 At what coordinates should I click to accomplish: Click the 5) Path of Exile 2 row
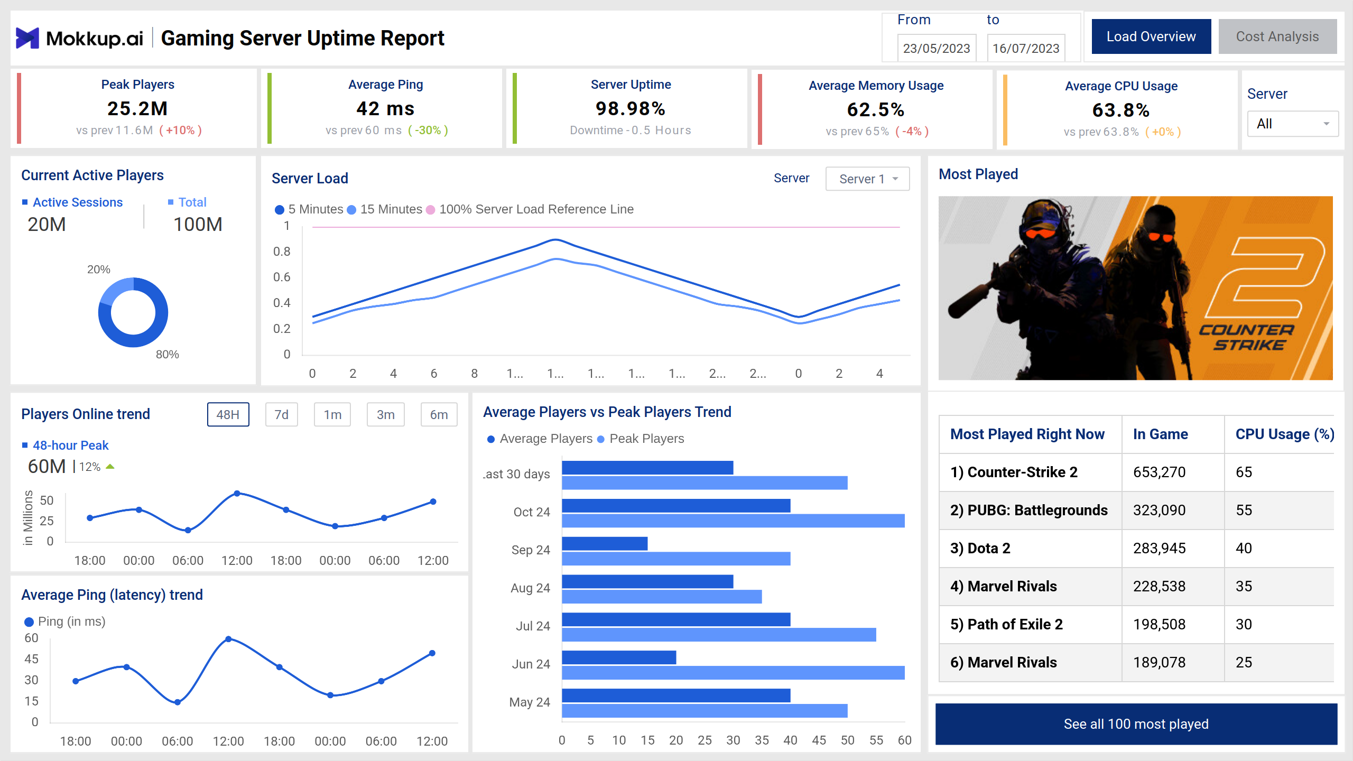(1136, 625)
